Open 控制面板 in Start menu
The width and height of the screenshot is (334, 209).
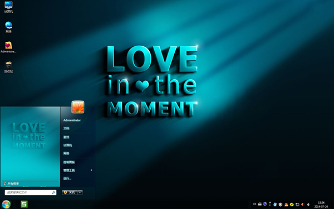69,162
